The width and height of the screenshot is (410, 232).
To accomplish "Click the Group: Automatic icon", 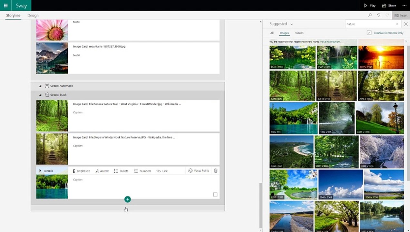I will (x=47, y=86).
